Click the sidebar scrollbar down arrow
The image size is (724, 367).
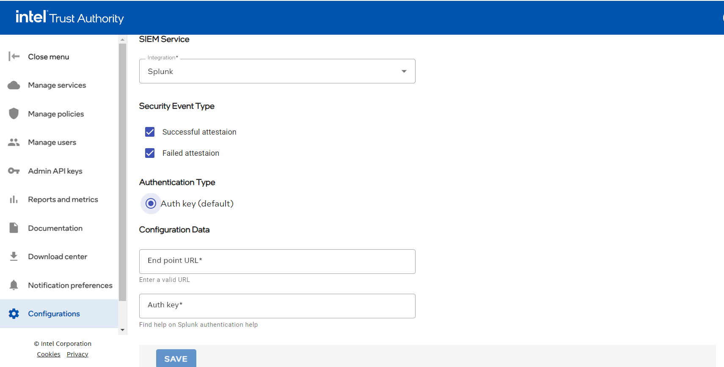click(x=123, y=330)
